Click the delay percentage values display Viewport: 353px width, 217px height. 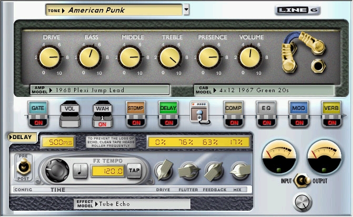(x=198, y=142)
